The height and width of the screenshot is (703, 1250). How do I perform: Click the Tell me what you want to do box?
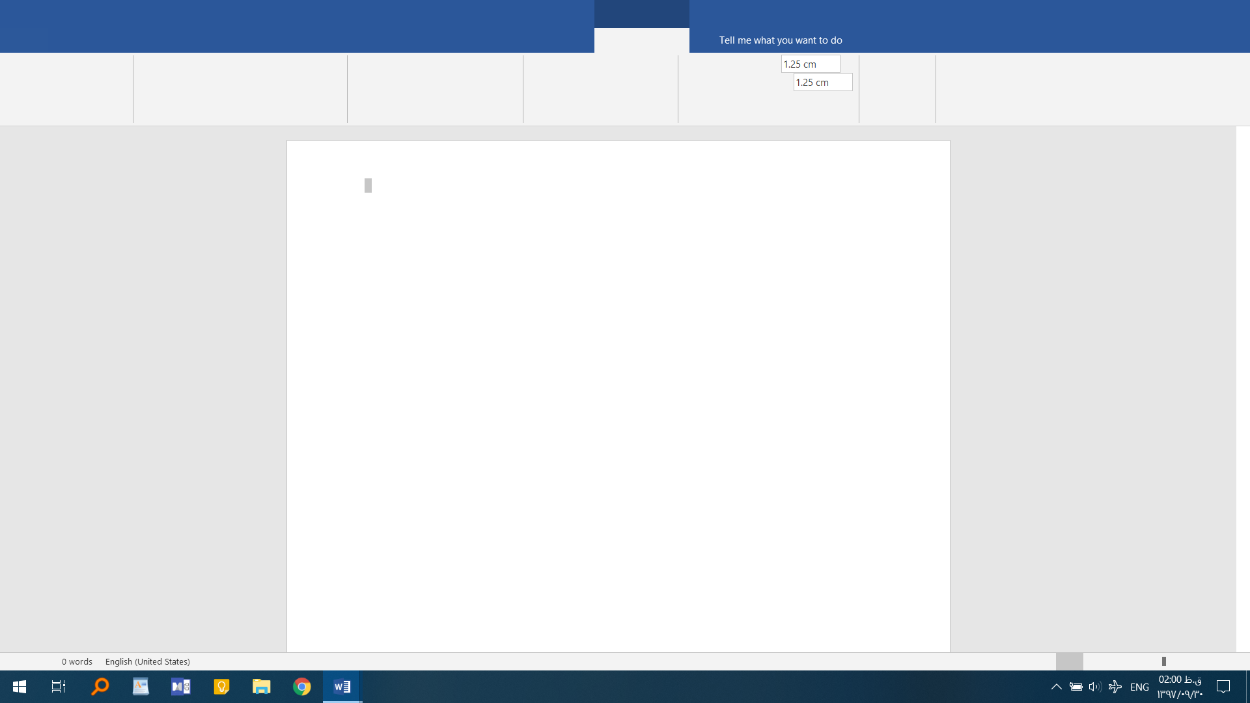pos(781,40)
